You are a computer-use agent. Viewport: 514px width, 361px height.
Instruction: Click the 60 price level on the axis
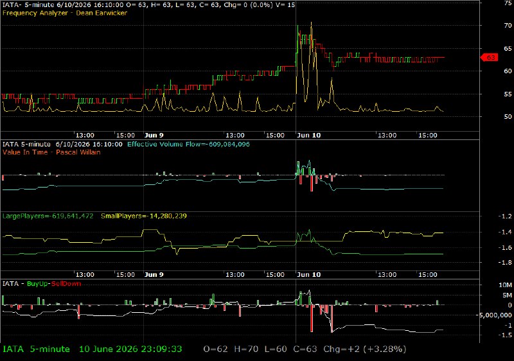[x=508, y=71]
